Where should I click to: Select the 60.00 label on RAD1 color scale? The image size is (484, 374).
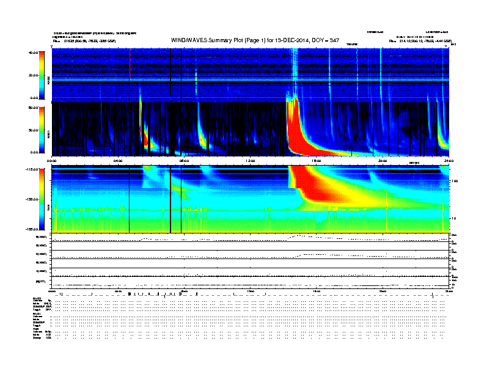pos(33,108)
